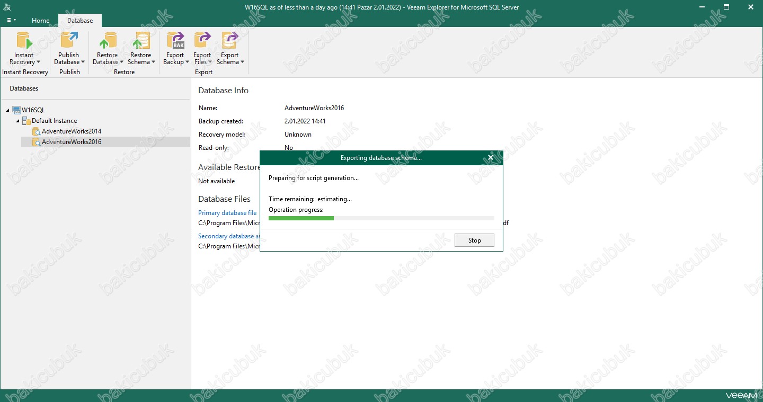
Task: Open the Export Schema dropdown arrow
Action: 242,62
